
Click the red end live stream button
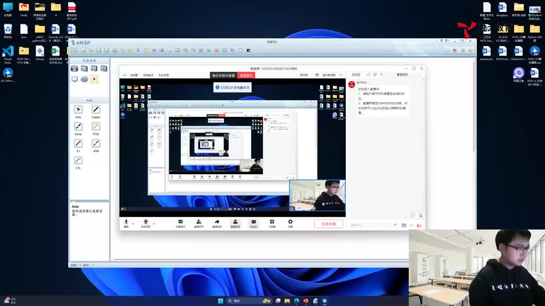(329, 224)
